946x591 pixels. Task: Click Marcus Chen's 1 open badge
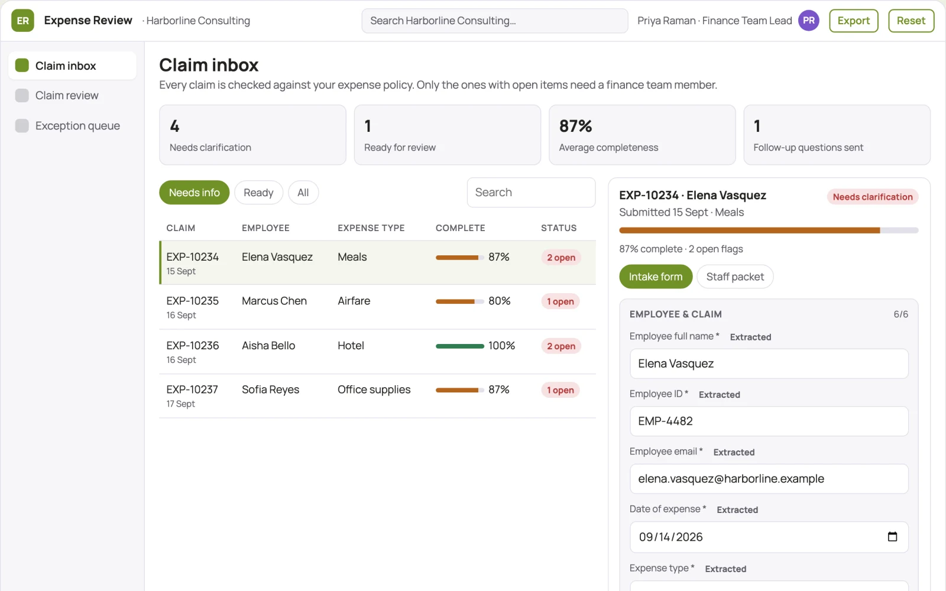pos(560,301)
